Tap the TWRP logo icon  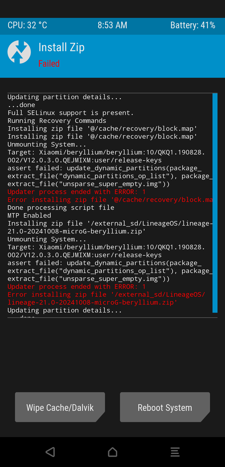[19, 52]
